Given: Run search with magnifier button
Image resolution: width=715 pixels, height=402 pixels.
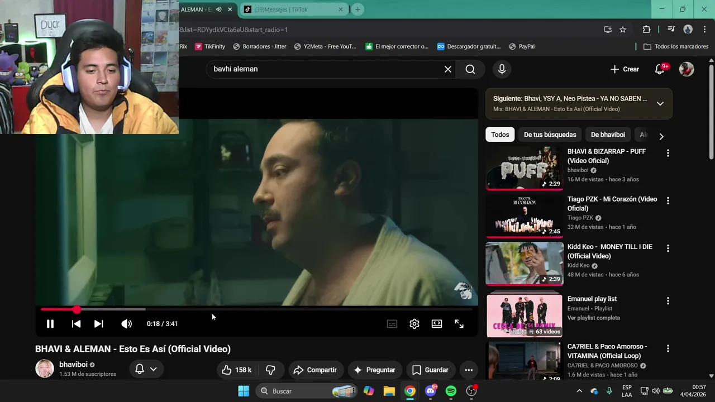Looking at the screenshot, I should tap(470, 69).
